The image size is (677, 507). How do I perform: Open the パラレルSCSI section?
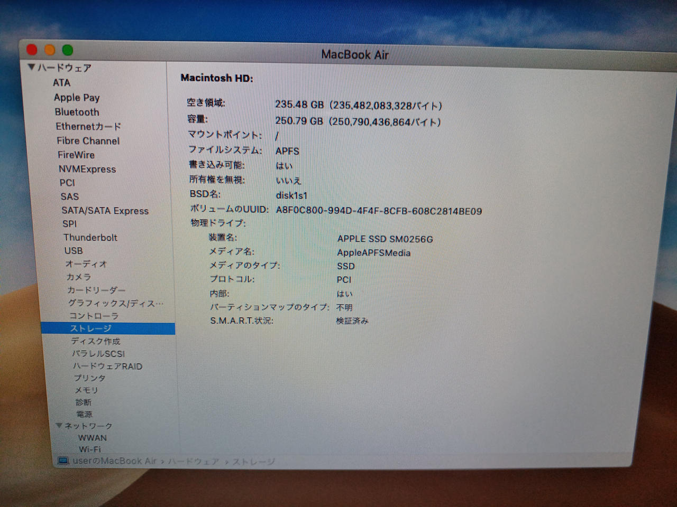[x=98, y=353]
